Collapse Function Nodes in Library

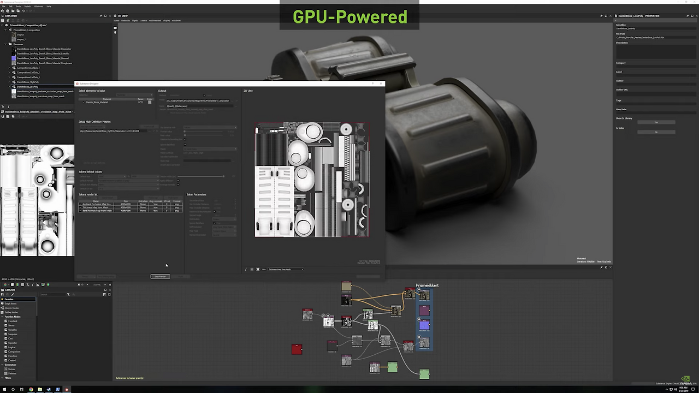click(3, 317)
